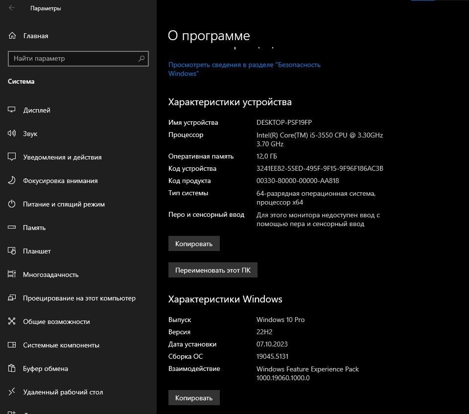The width and height of the screenshot is (469, 414).
Task: Select Фокусировка внимания in sidebar
Action: click(x=78, y=181)
